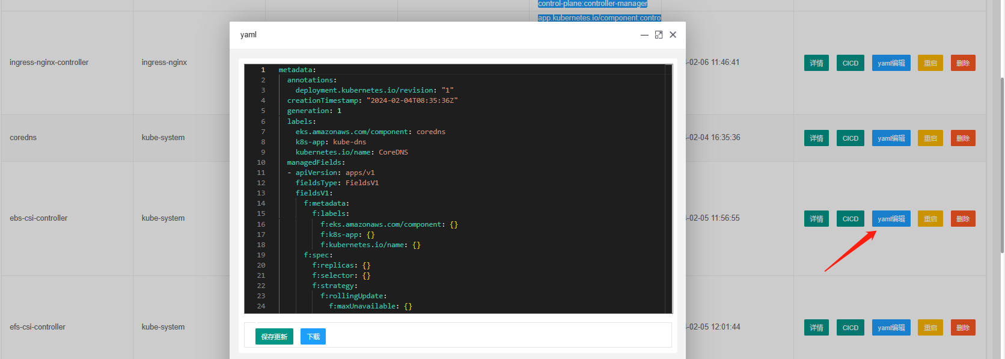Click the managedFields: line

coord(316,162)
